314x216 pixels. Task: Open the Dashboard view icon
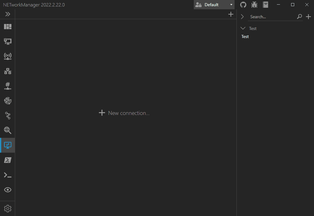8,27
